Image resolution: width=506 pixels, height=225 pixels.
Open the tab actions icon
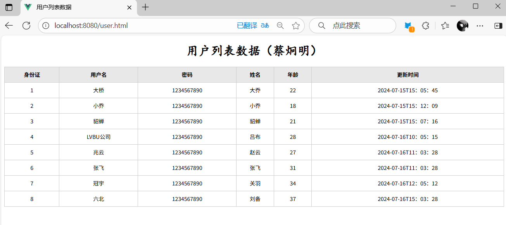click(9, 7)
